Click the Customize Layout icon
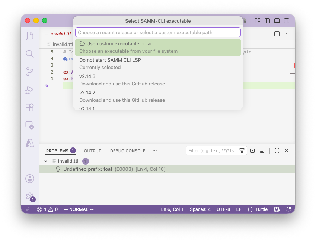 [257, 21]
